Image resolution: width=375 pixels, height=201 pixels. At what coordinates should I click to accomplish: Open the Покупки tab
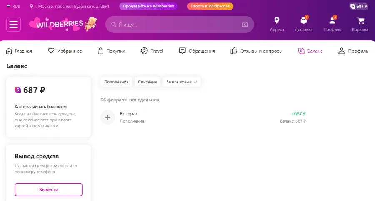111,51
